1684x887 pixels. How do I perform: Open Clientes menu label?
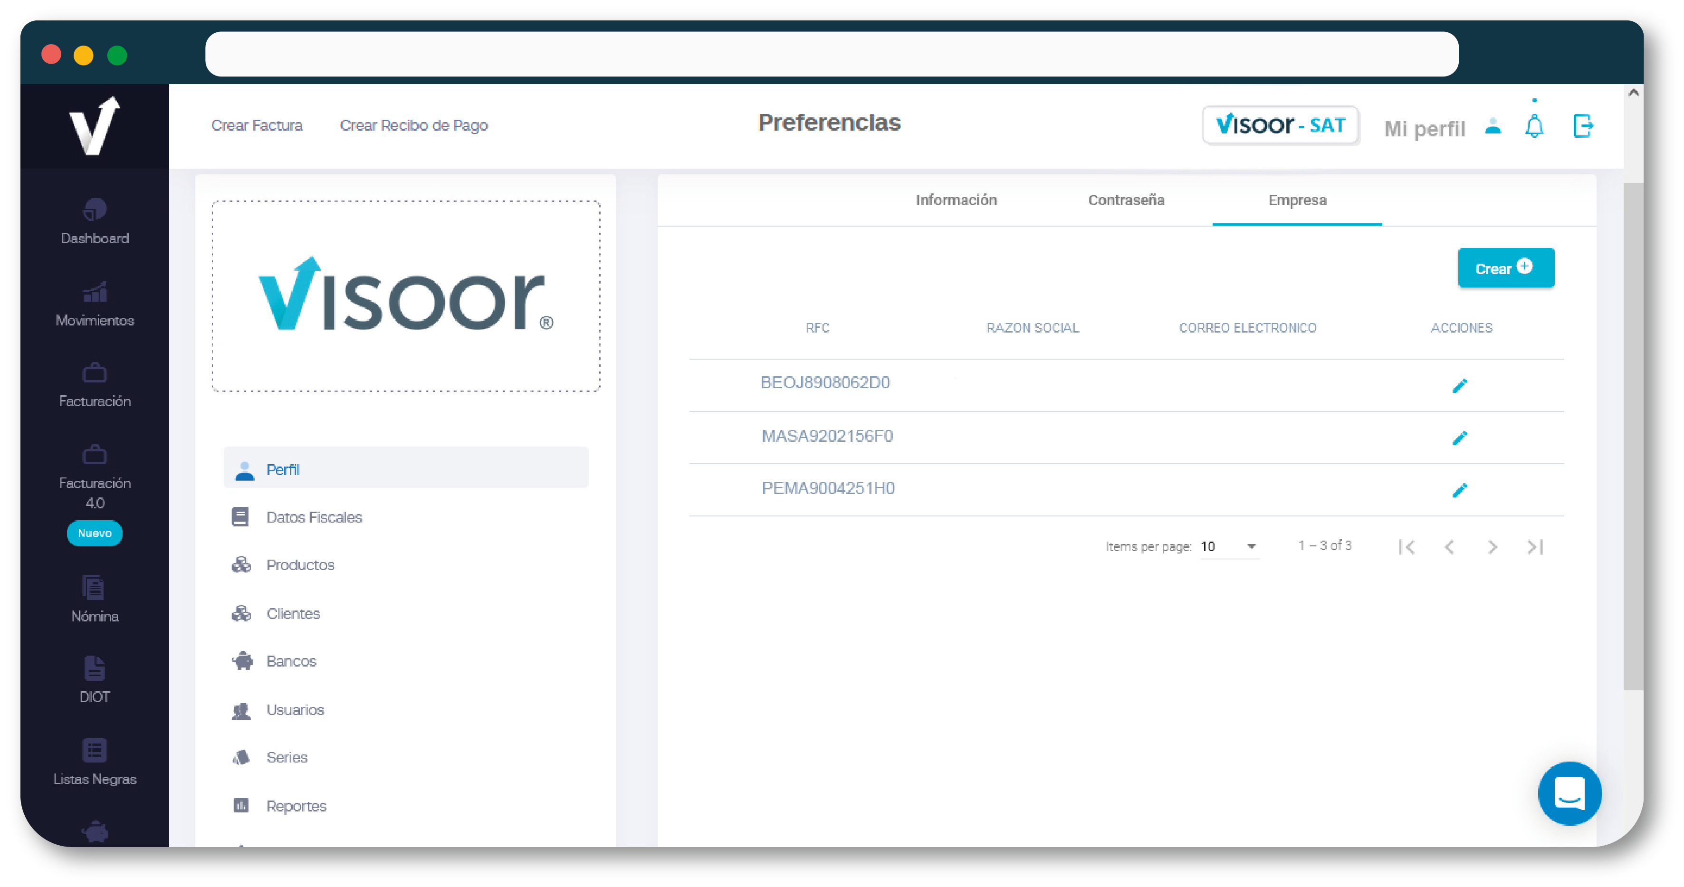pos(293,613)
